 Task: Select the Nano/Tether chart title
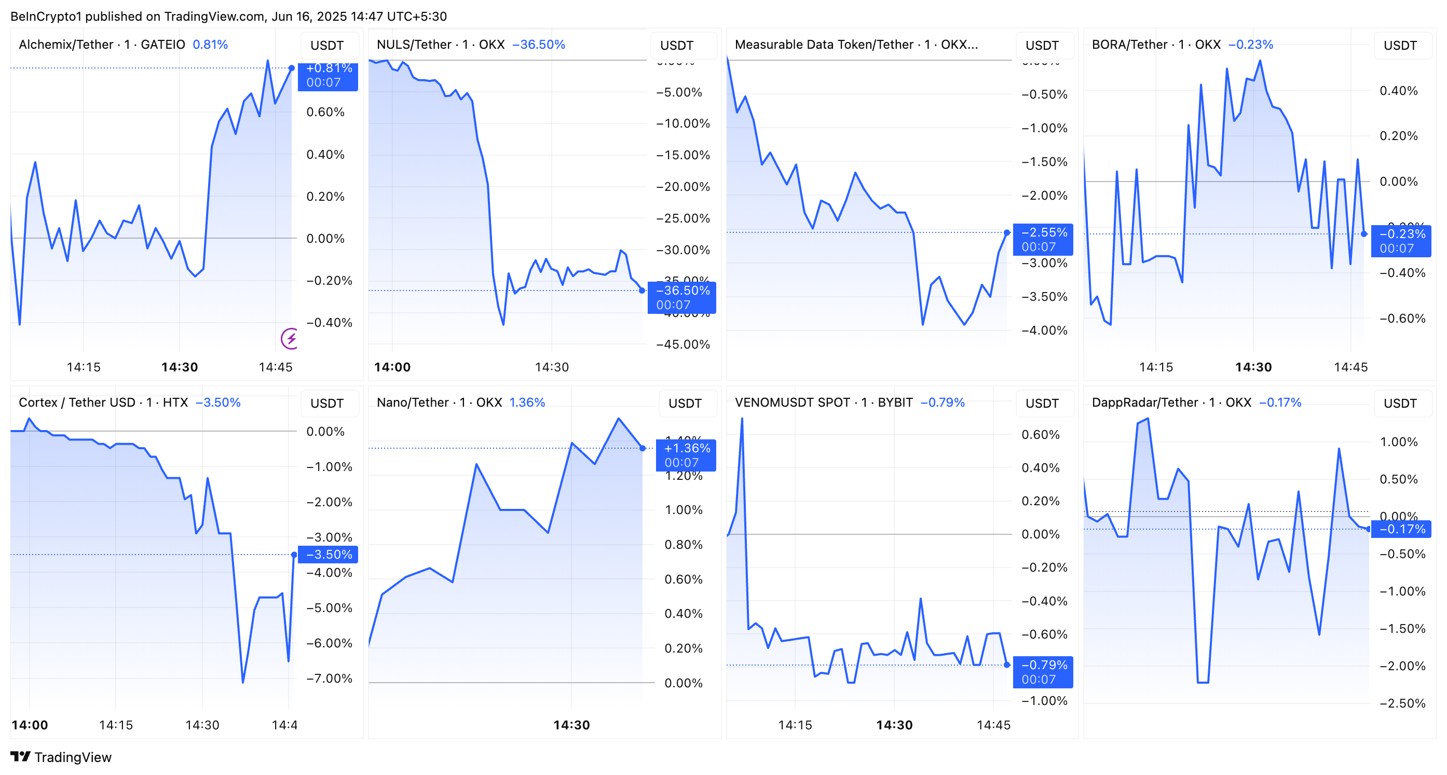pyautogui.click(x=439, y=402)
